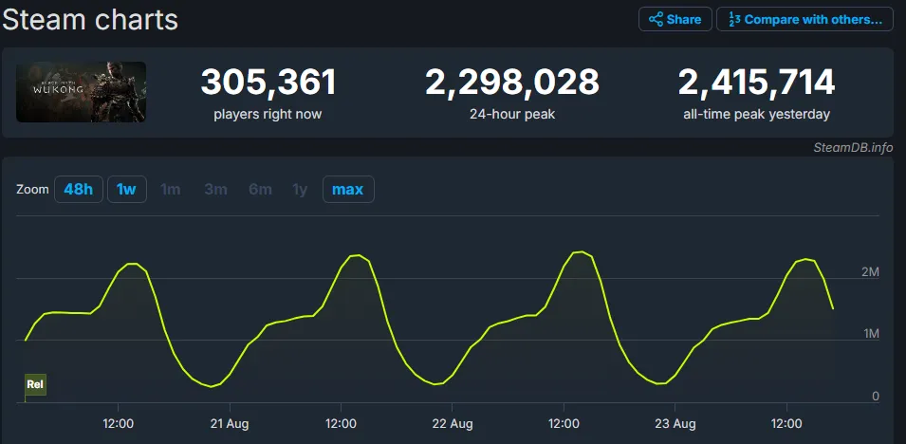Set chart zoom to max
The height and width of the screenshot is (444, 906).
click(348, 189)
